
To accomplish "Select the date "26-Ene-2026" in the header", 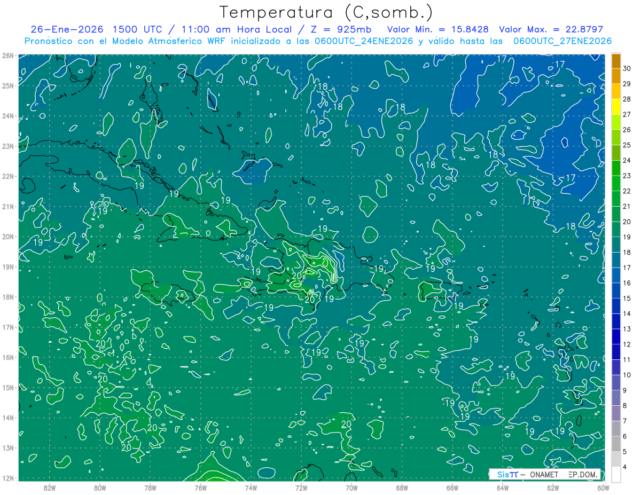I will [x=66, y=29].
